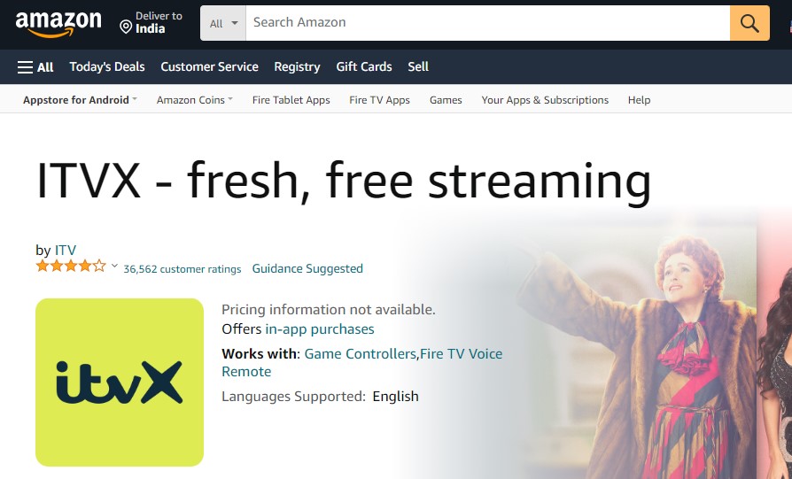
Task: Open the 36,562 customer ratings link
Action: pyautogui.click(x=182, y=269)
